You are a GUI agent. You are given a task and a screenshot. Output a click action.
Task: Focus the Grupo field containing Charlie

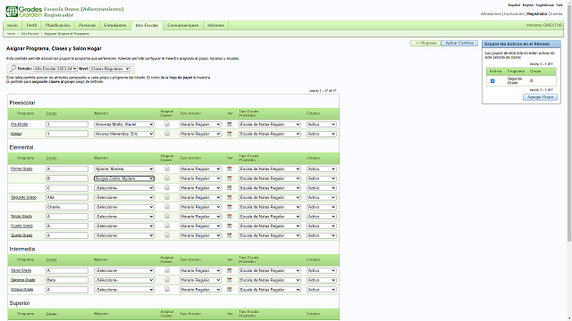[x=67, y=207]
